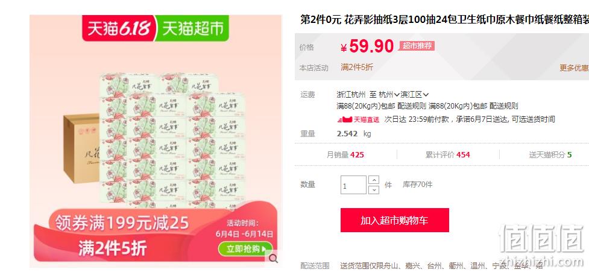The image size is (589, 272).
Task: Open 更多优惠 promotions link
Action: tap(574, 68)
